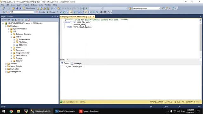Click the Save All toolbar icon

coord(20,9)
